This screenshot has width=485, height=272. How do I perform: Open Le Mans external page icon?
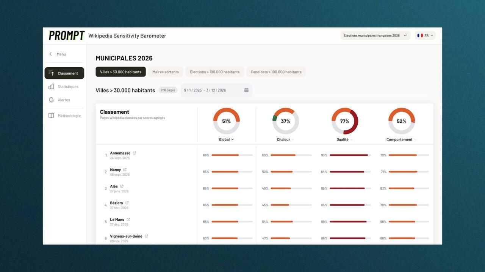click(128, 219)
